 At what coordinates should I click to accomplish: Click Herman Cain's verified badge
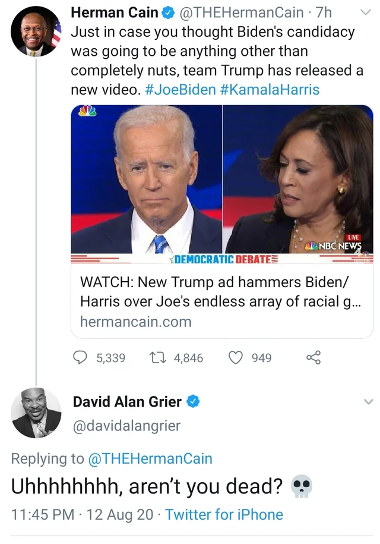pos(169,13)
